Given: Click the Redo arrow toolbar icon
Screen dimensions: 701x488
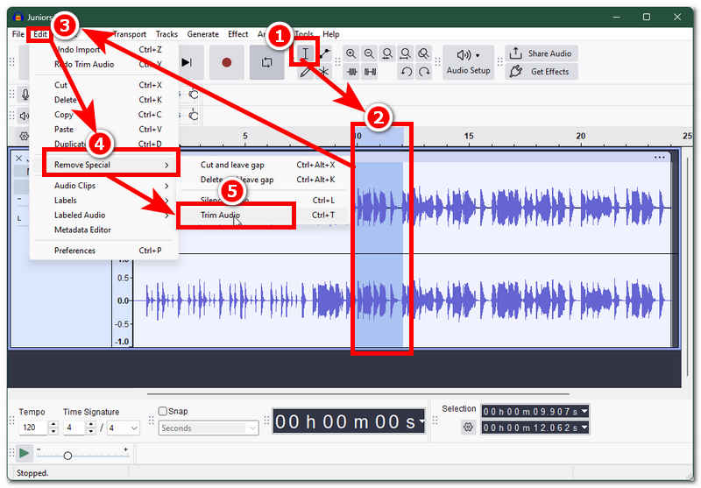Looking at the screenshot, I should click(x=424, y=72).
